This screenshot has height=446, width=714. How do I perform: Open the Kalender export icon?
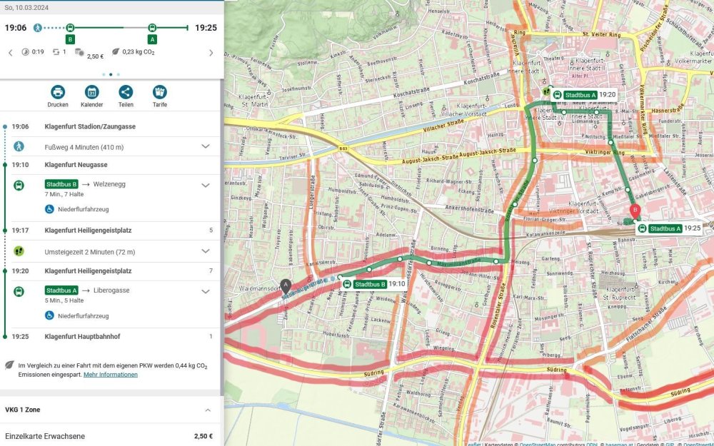[x=91, y=92]
